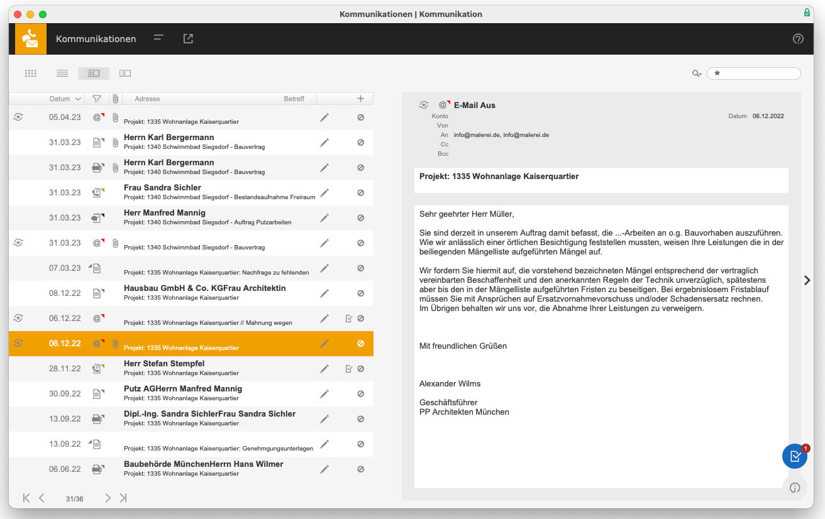Open help question mark icon

[x=798, y=39]
